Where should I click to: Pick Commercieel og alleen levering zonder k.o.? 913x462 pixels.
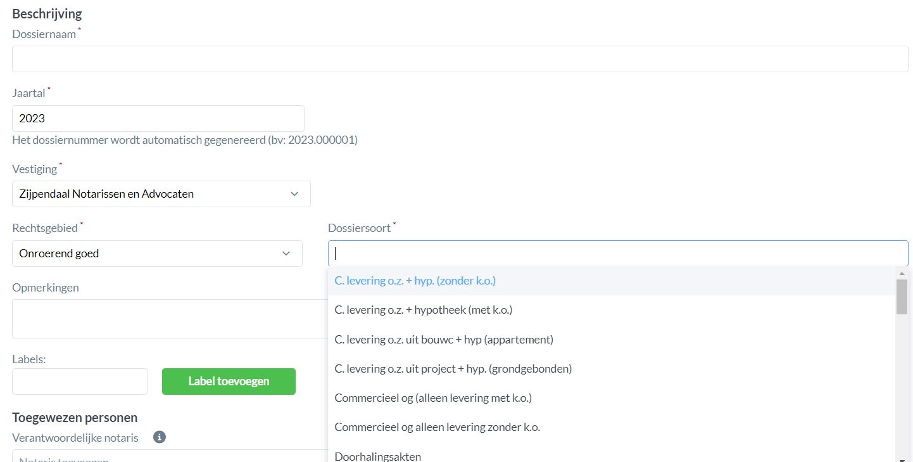[437, 427]
